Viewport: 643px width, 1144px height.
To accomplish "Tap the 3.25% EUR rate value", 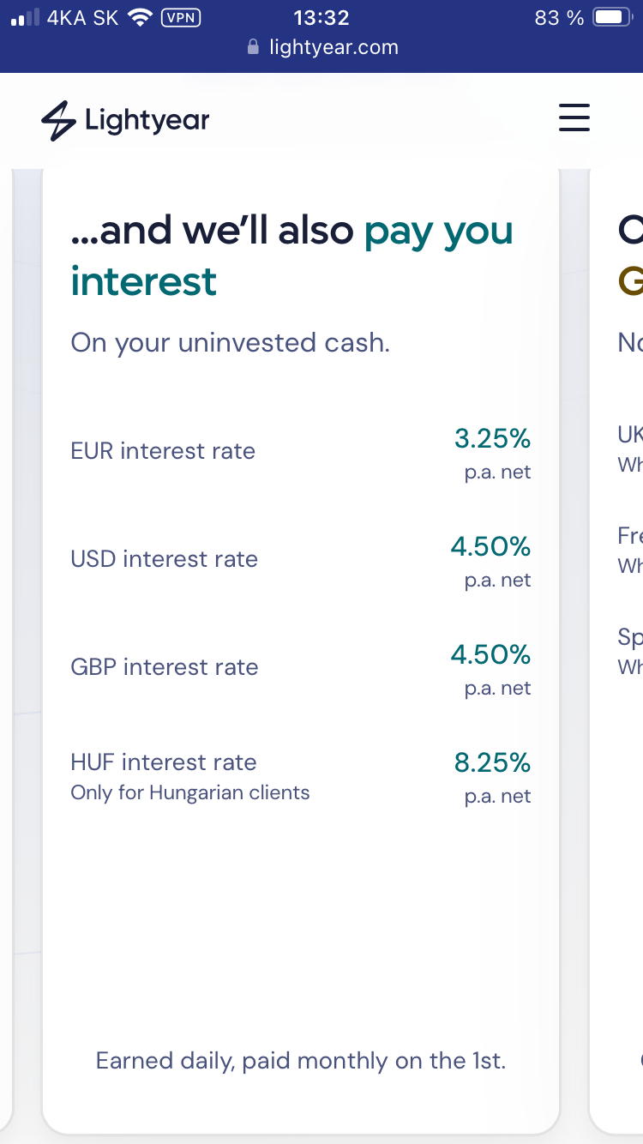I will [493, 439].
